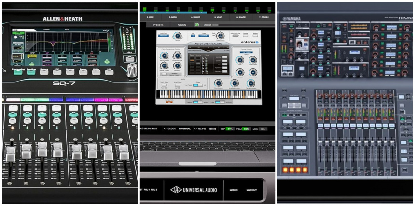Switch to the PRESETS tab

pyautogui.click(x=158, y=25)
